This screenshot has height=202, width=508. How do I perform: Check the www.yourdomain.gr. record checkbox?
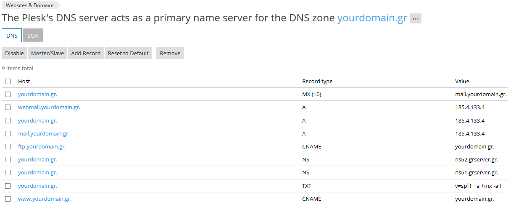[8, 199]
